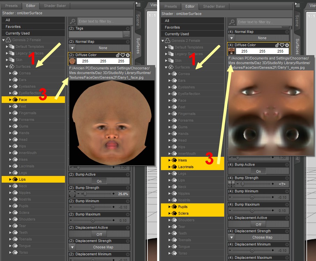The image size is (316, 261).
Task: Select Torso surface in left tree
Action: tap(33, 252)
